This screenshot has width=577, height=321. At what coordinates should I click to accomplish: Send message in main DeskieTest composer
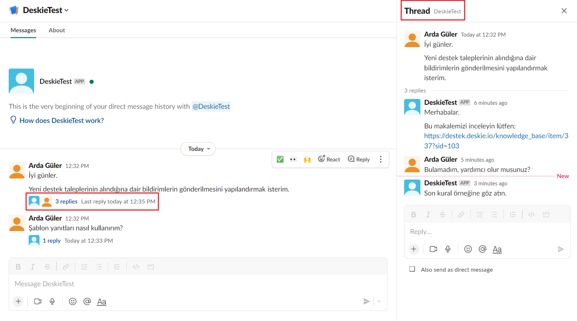point(366,301)
